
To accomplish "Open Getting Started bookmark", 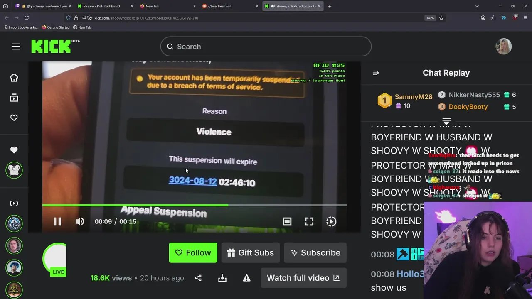I will (x=56, y=27).
